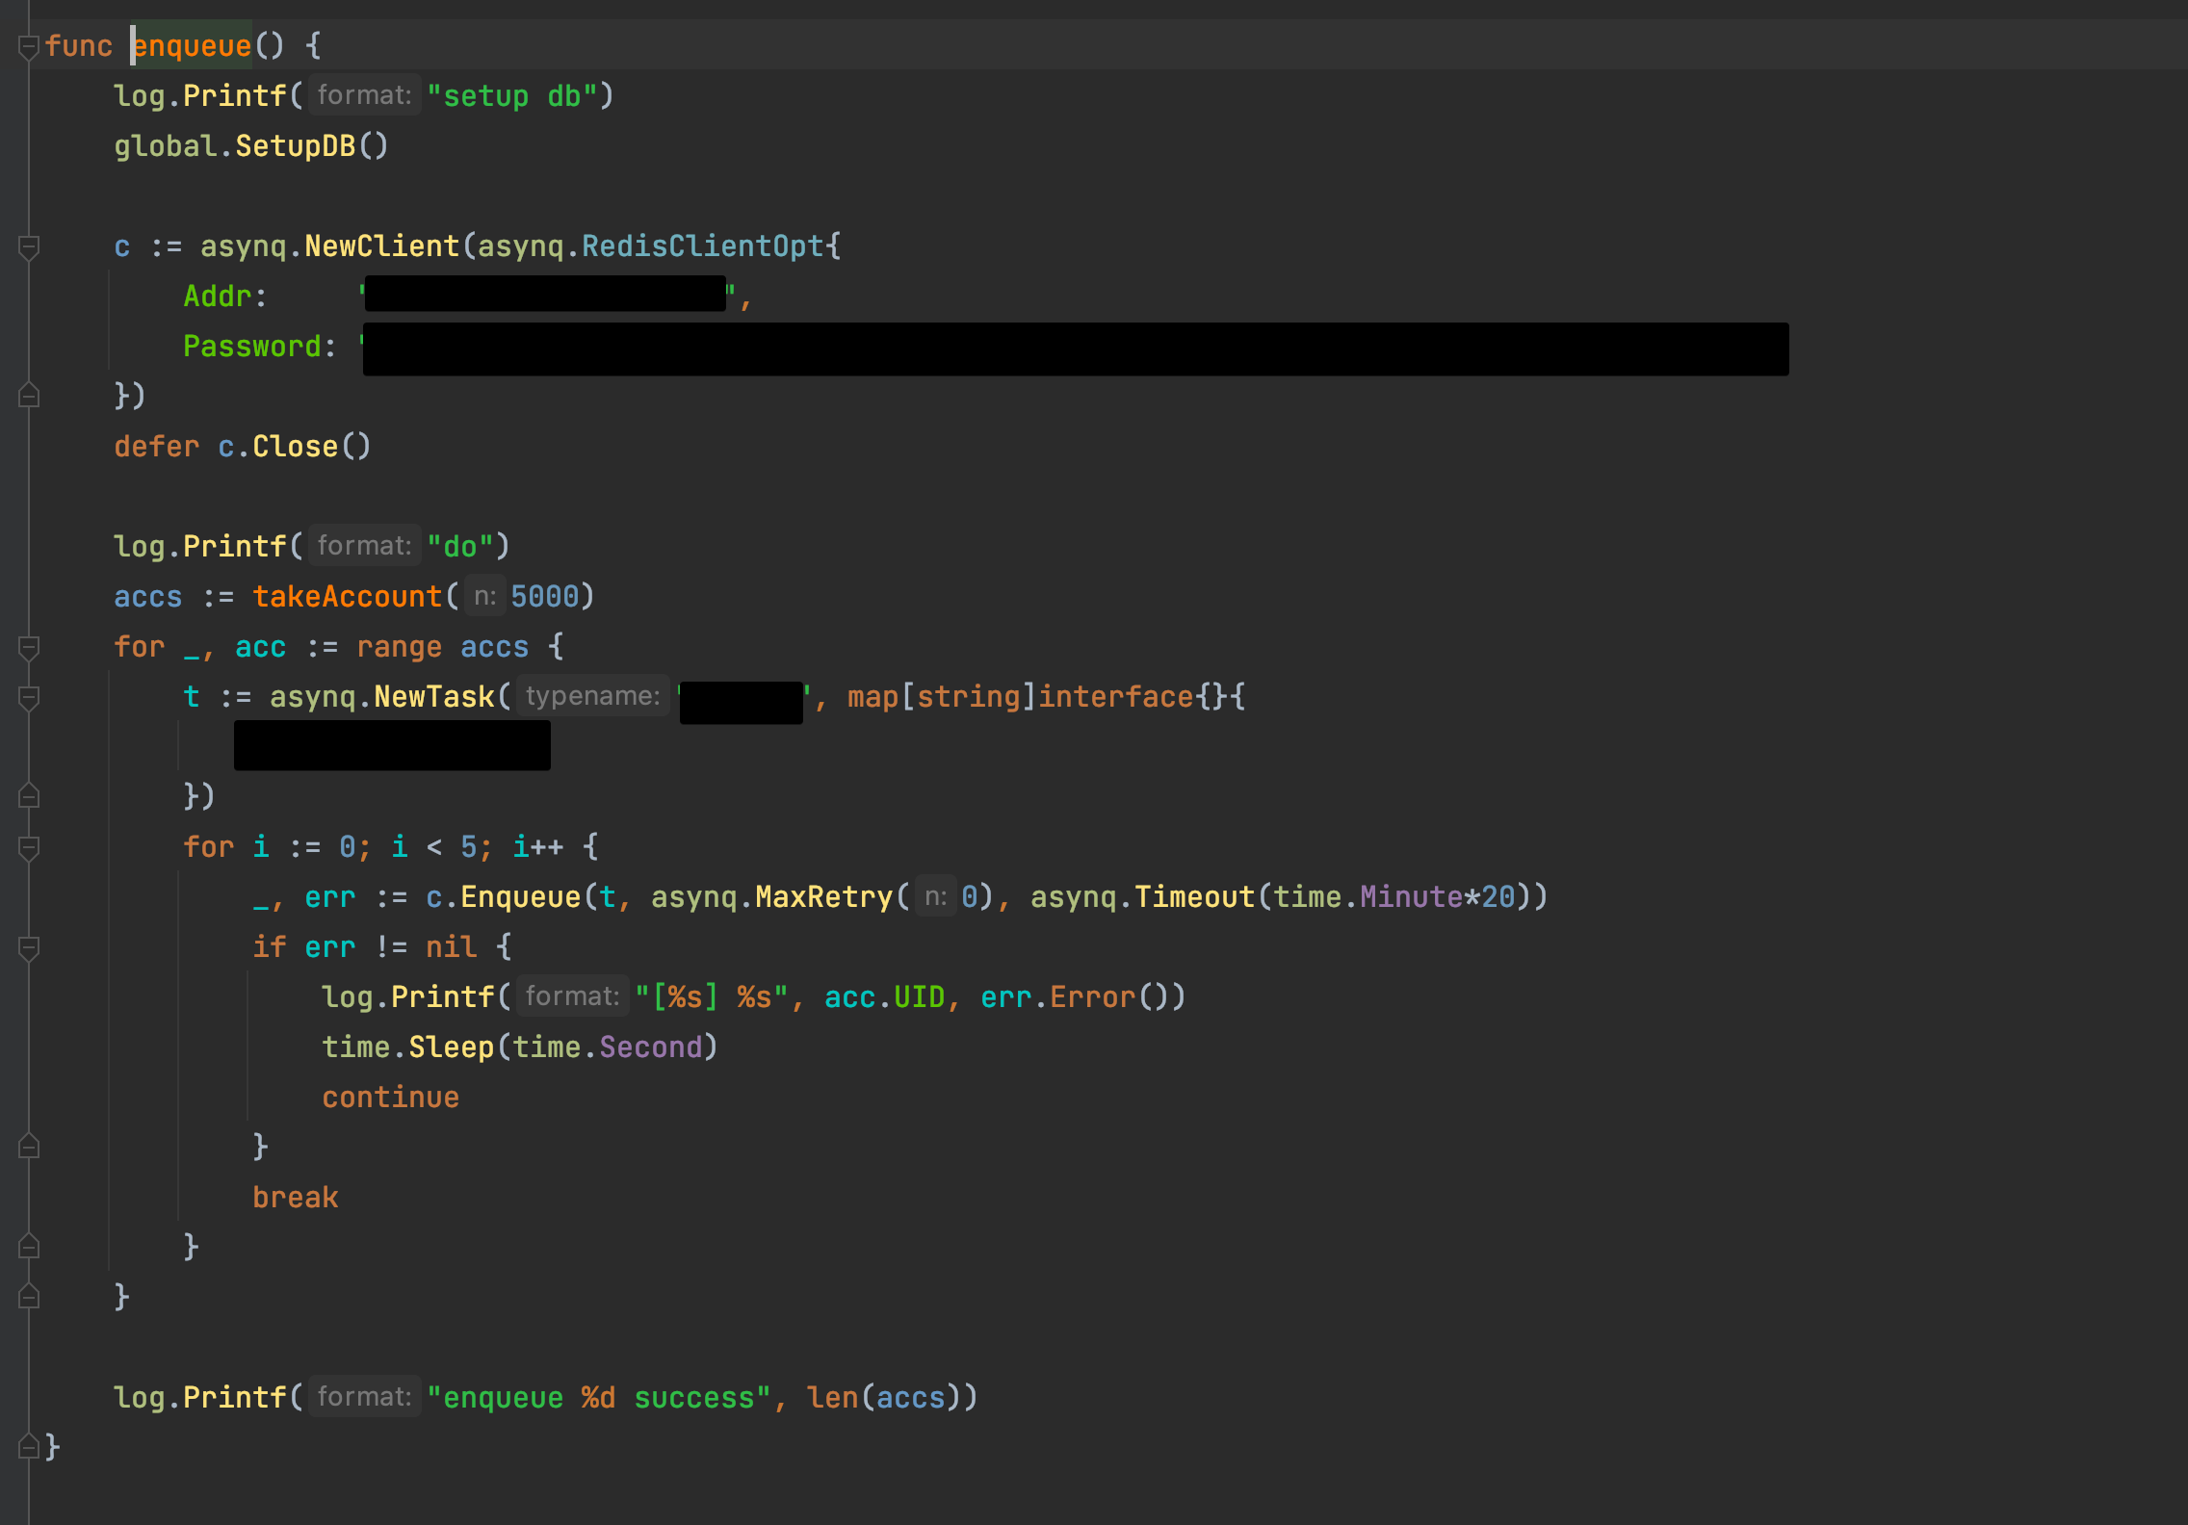
Task: Click the takeAccount function call
Action: coord(347,597)
